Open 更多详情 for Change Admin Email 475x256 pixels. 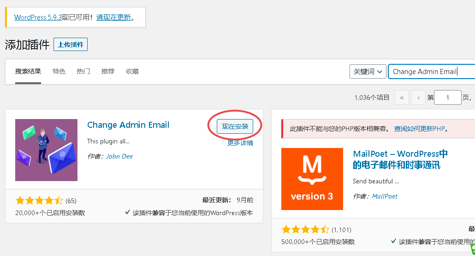click(240, 143)
